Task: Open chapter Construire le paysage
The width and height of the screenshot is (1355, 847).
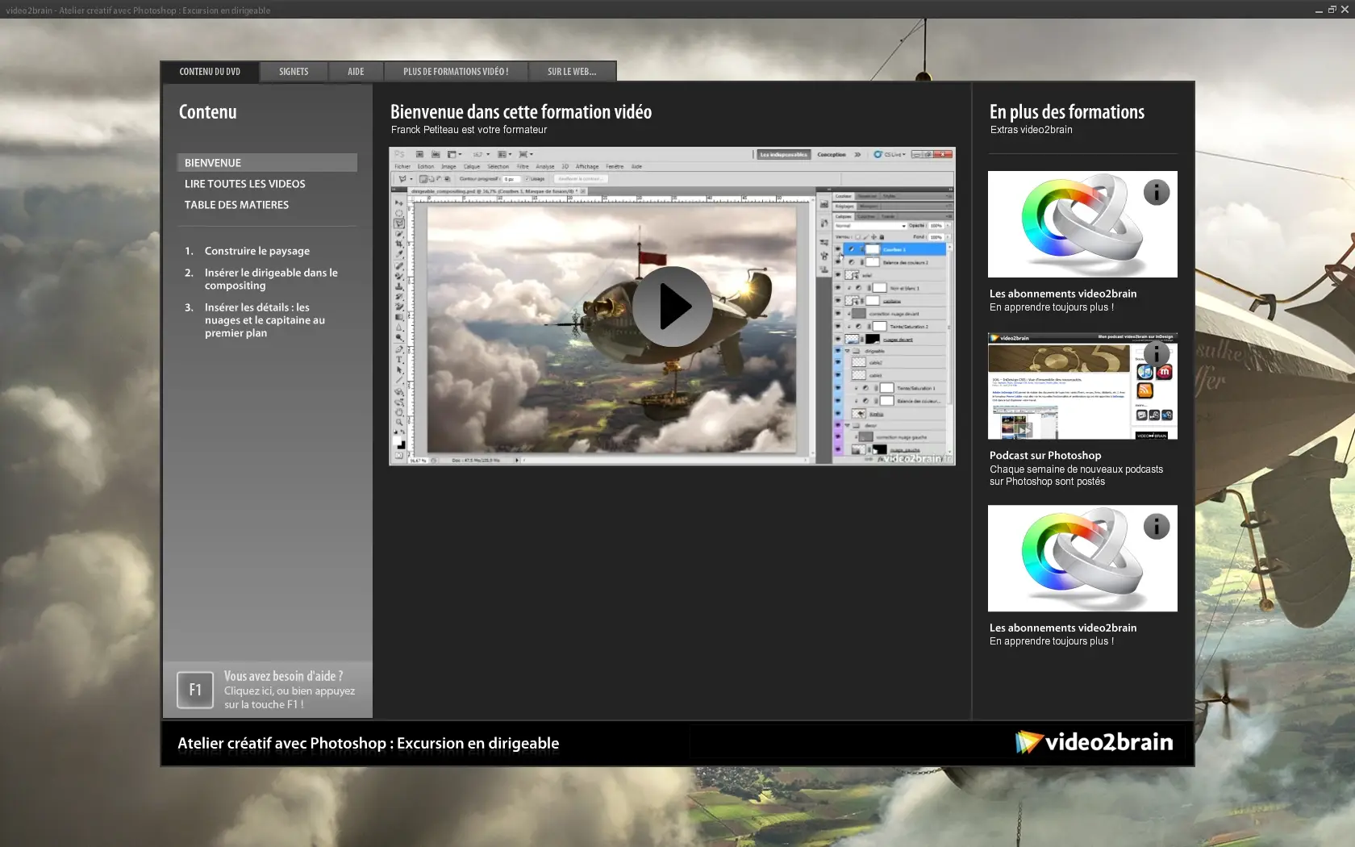Action: coord(256,251)
